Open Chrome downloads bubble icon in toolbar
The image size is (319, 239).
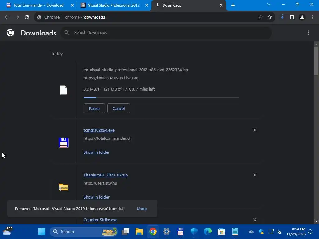[282, 17]
